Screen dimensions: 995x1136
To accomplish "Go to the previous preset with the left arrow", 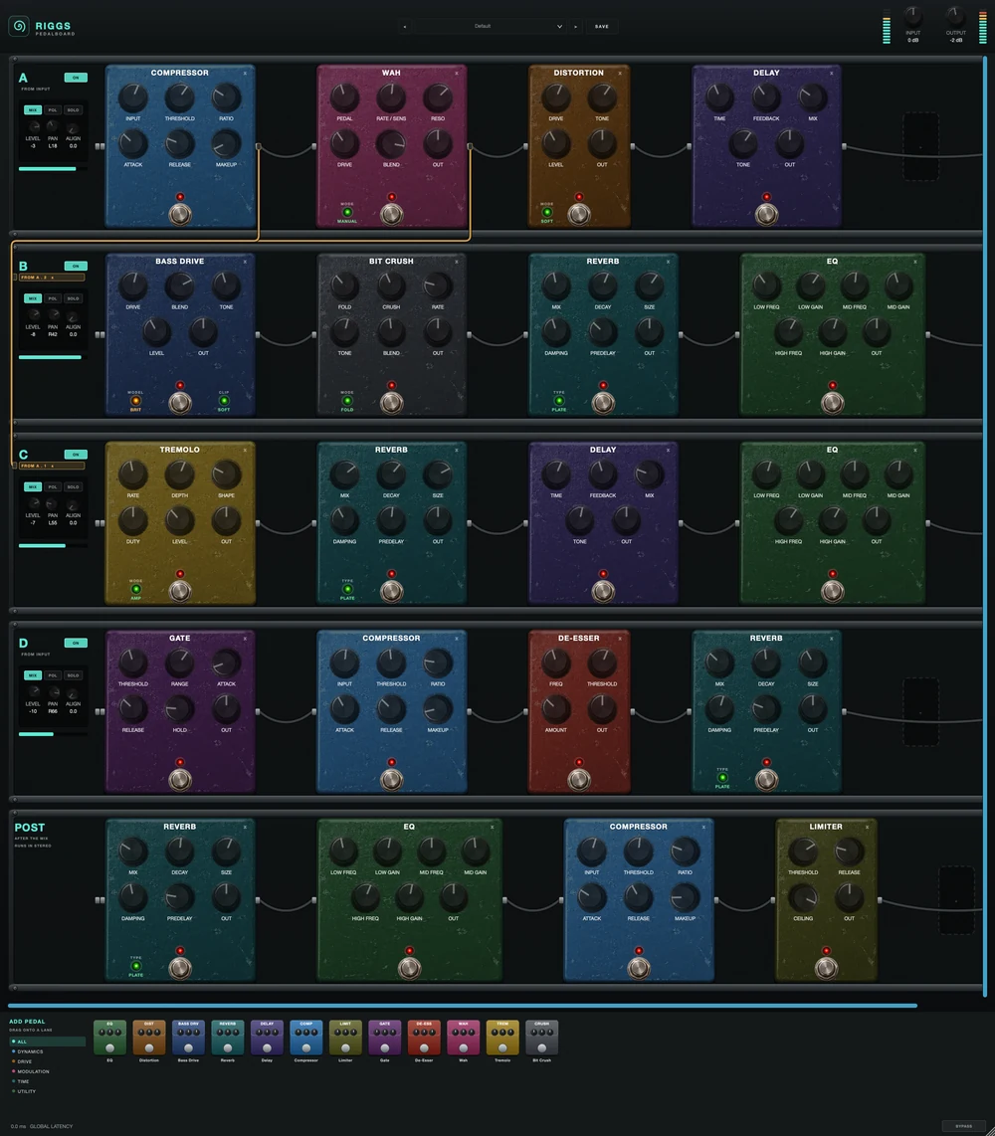I will click(x=404, y=27).
